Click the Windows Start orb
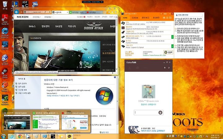This screenshot has height=139, width=223. [3, 137]
